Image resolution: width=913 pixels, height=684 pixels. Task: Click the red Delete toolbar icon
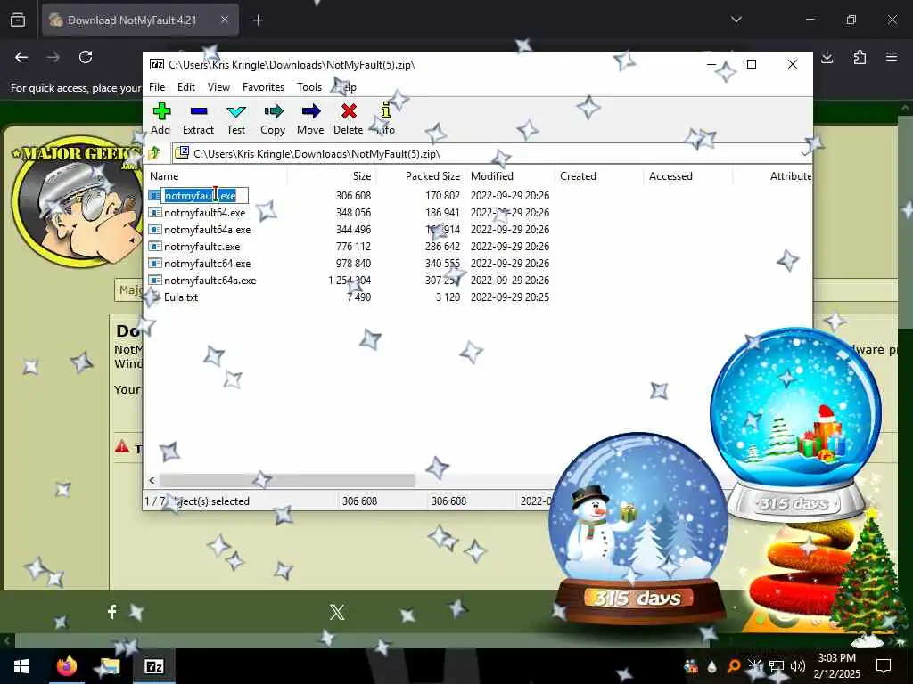tap(349, 111)
